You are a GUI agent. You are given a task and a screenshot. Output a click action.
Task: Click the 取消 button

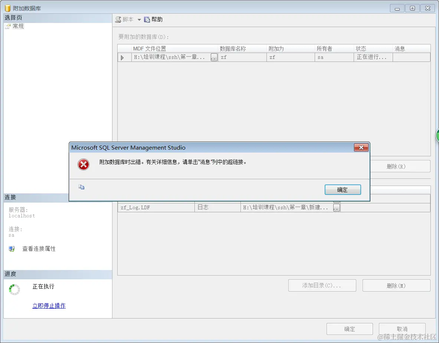point(402,329)
